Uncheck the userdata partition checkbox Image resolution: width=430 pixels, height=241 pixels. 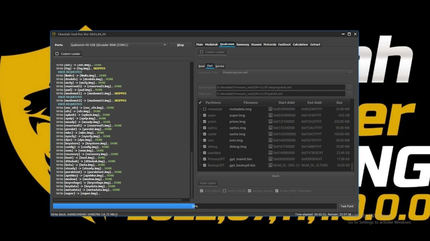(x=205, y=153)
